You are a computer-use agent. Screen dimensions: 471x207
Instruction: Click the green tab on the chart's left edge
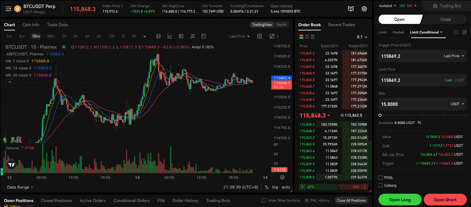coord(1,171)
